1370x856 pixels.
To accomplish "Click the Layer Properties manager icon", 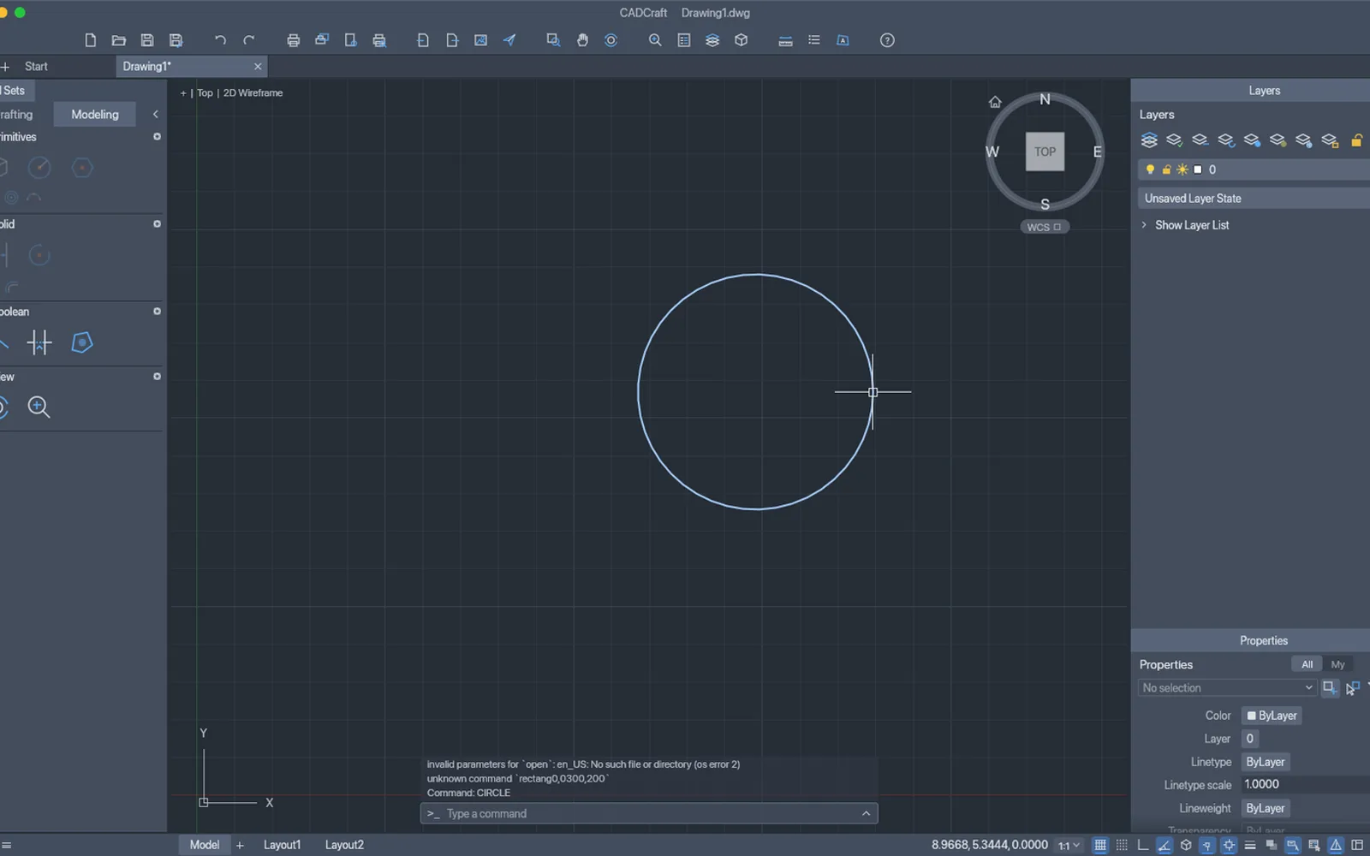I will click(x=1149, y=140).
